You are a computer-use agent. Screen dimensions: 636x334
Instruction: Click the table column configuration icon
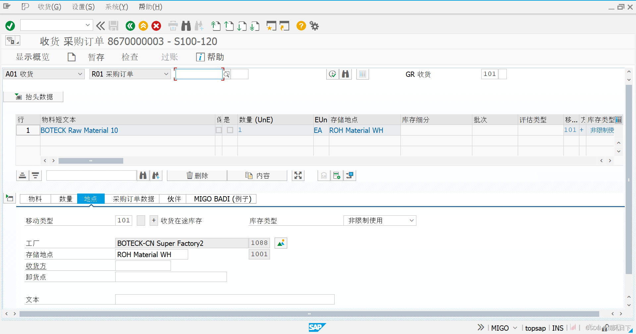[618, 120]
